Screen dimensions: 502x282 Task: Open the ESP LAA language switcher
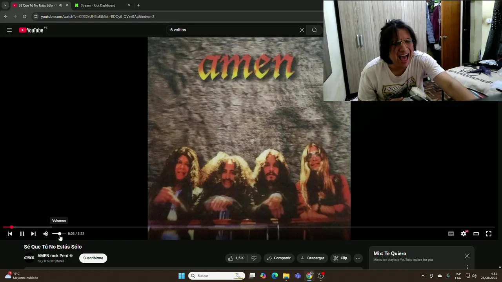[x=458, y=276]
